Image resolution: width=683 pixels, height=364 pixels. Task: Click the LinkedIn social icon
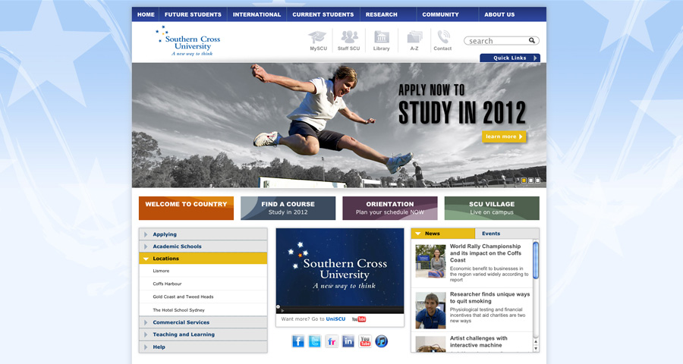[x=348, y=341]
